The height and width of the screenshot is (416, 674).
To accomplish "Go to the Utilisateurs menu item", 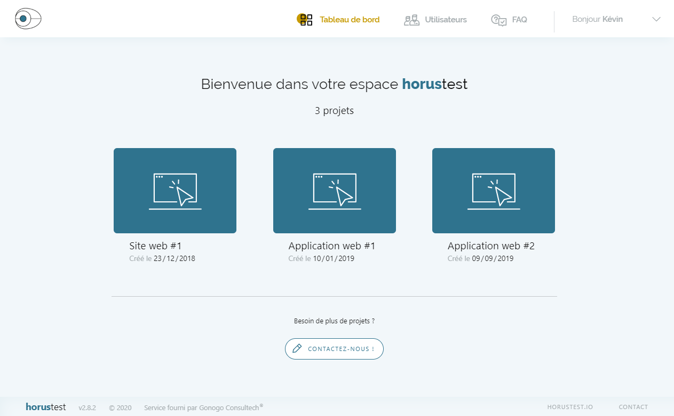I will [446, 20].
